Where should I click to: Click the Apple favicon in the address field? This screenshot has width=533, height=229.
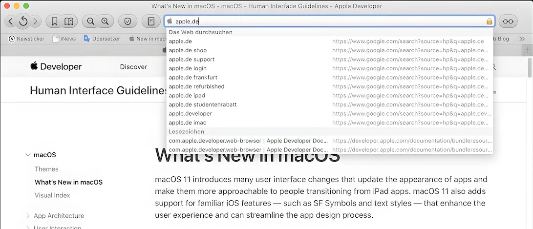point(170,21)
